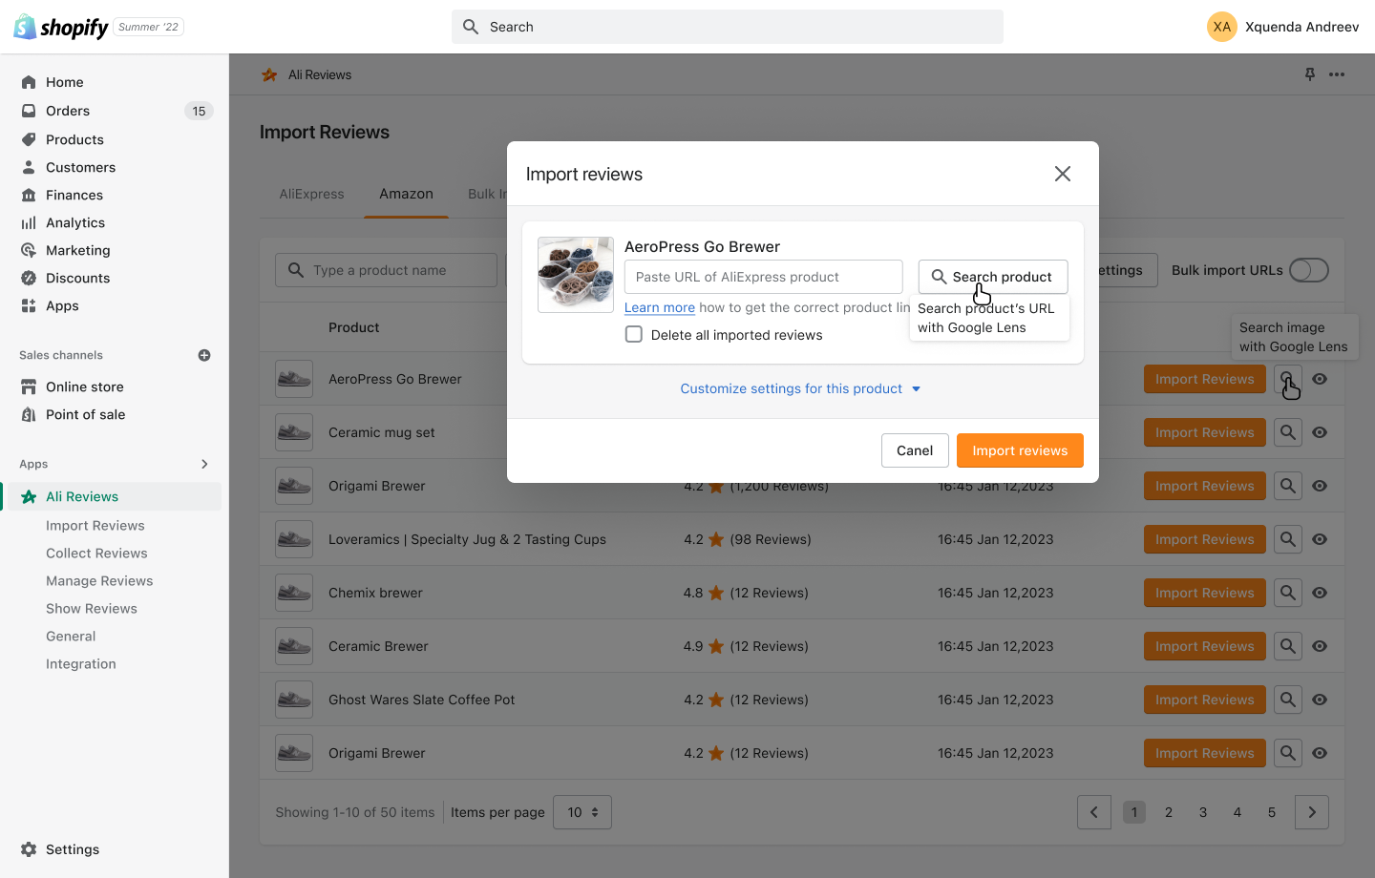Viewport: 1375px width, 878px height.
Task: Open Marketing section
Action: [x=78, y=250]
